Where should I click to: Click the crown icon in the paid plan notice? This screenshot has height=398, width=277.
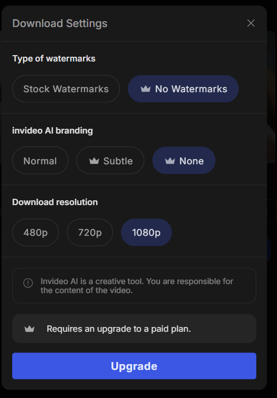[x=30, y=329]
